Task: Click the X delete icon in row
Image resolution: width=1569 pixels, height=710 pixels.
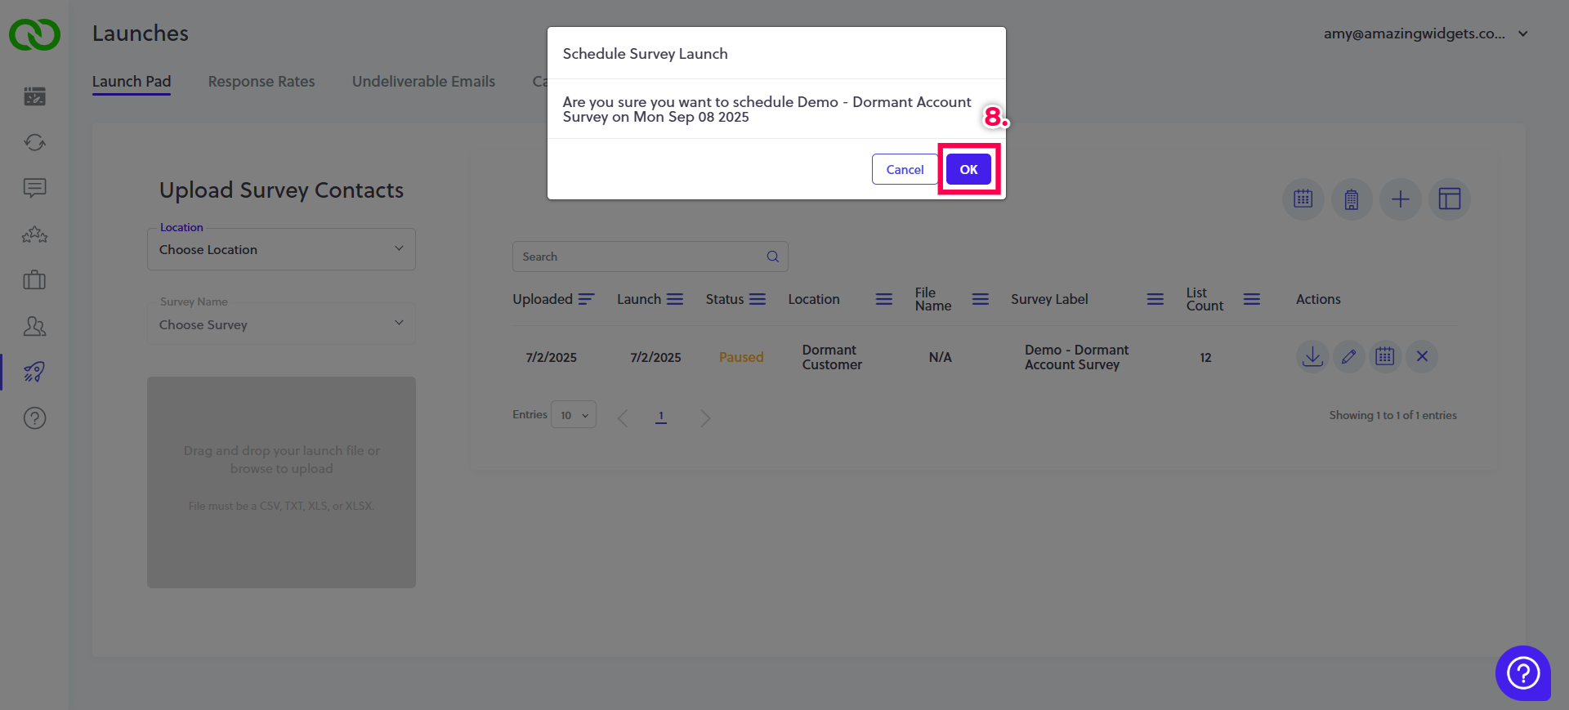Action: 1422,357
